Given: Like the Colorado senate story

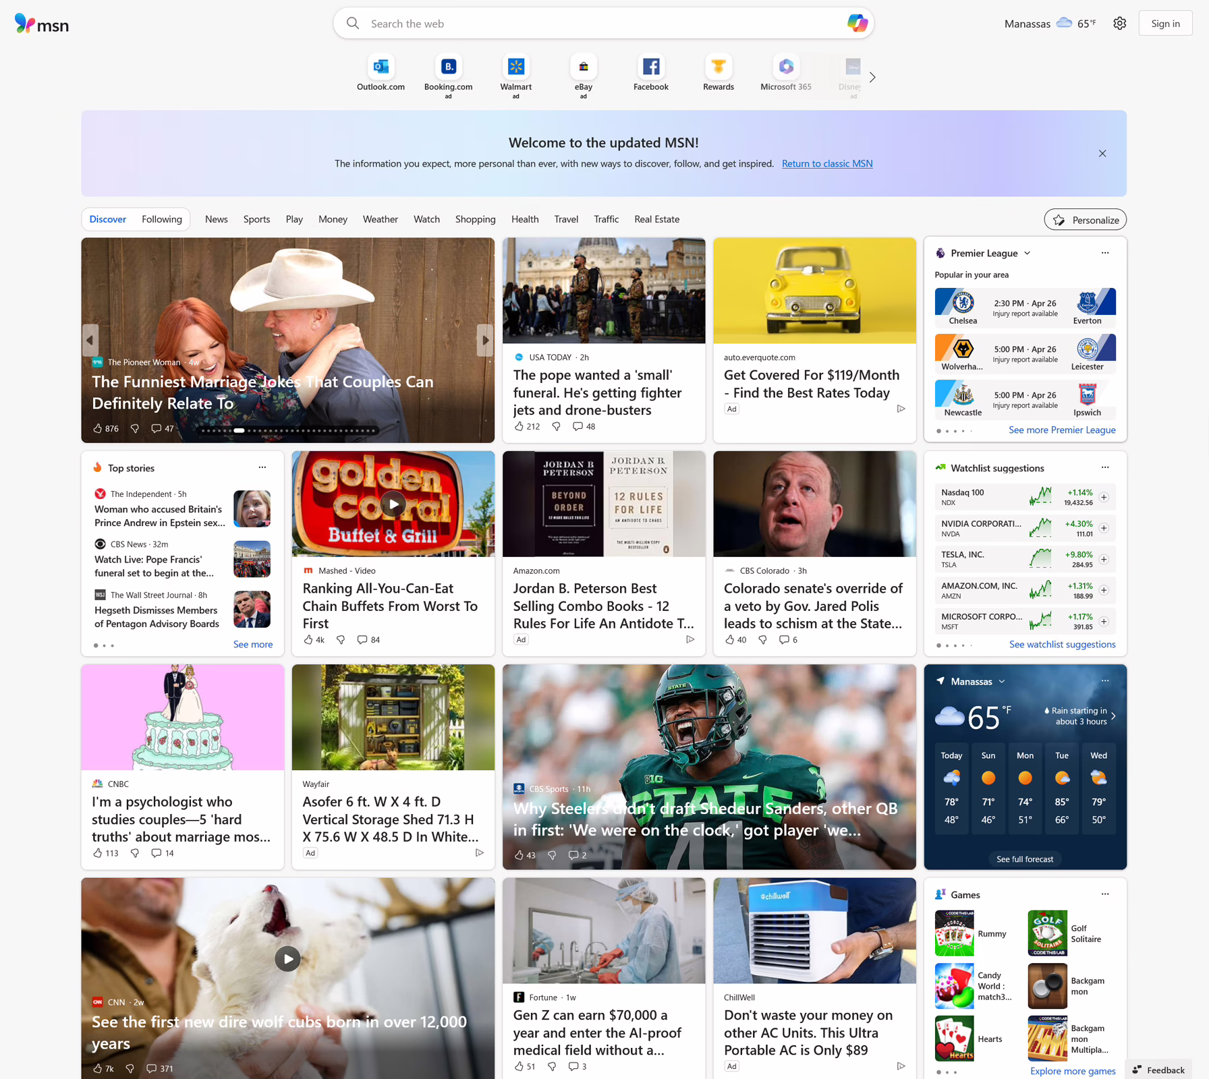Looking at the screenshot, I should click(729, 640).
